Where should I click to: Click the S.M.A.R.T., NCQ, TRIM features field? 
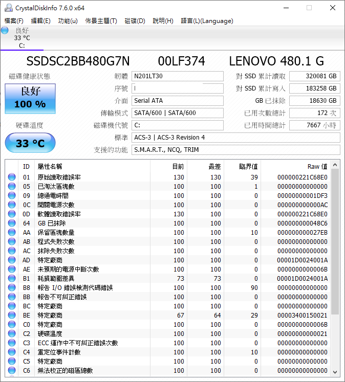coord(236,150)
